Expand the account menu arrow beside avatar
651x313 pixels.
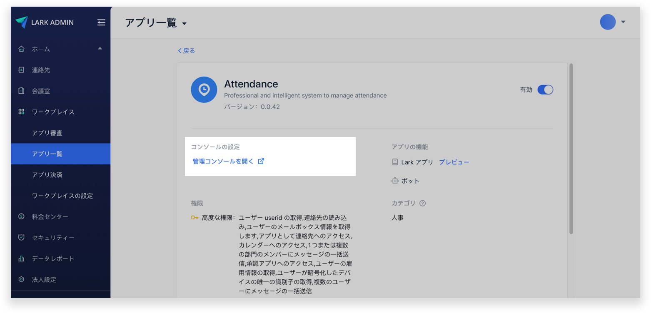[623, 22]
